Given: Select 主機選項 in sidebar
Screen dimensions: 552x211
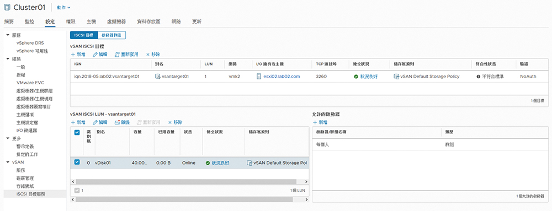Looking at the screenshot, I should (x=25, y=115).
